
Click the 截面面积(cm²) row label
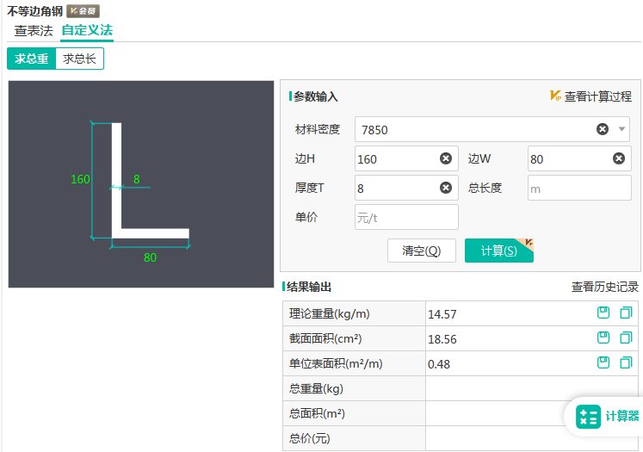click(325, 339)
